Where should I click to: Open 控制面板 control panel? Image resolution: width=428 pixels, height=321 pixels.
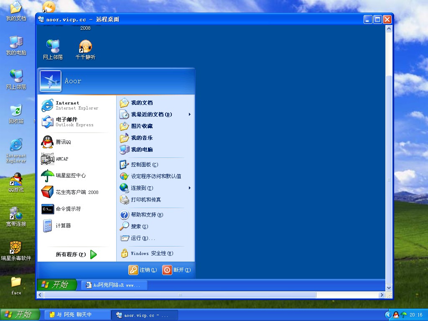(x=155, y=165)
